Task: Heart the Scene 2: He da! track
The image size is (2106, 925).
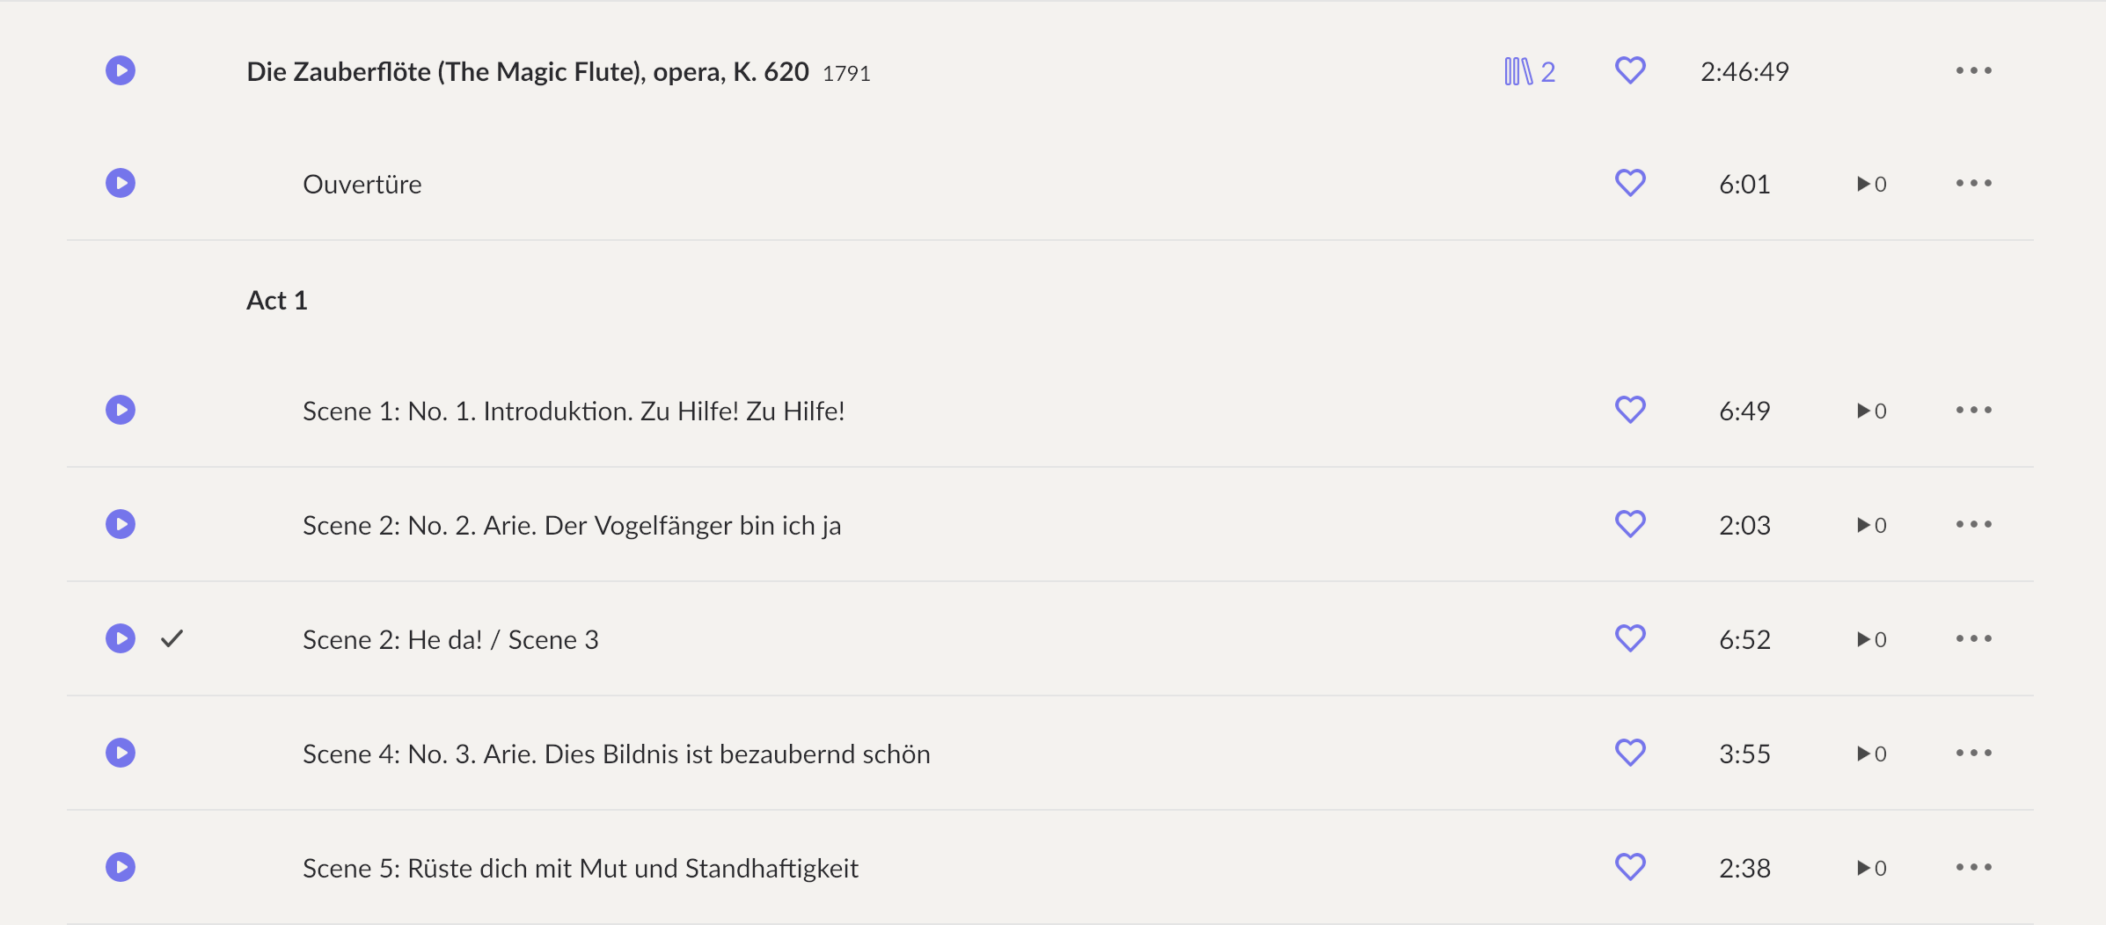Action: click(1630, 638)
